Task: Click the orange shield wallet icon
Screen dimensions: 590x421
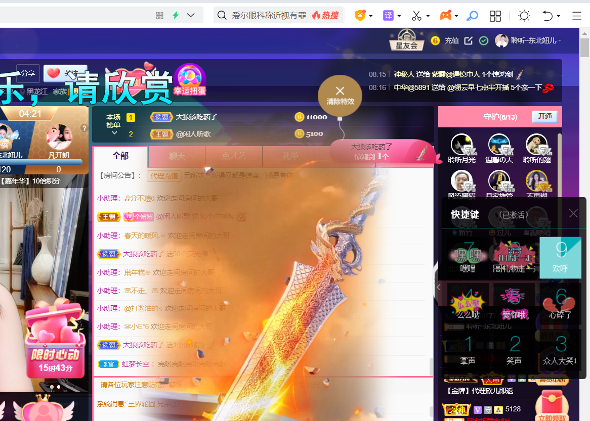Action: (360, 15)
